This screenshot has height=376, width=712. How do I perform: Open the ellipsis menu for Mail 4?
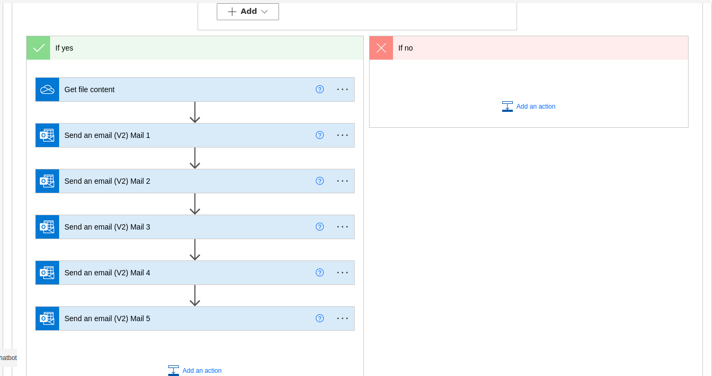342,273
